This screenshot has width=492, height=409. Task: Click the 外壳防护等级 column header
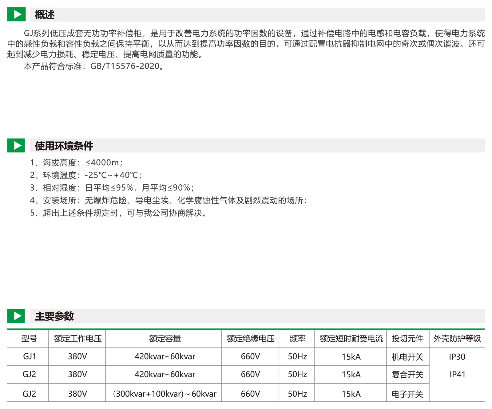click(x=457, y=338)
